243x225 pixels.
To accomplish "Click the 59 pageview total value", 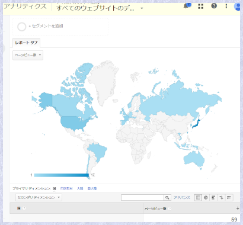I will coord(234,220).
